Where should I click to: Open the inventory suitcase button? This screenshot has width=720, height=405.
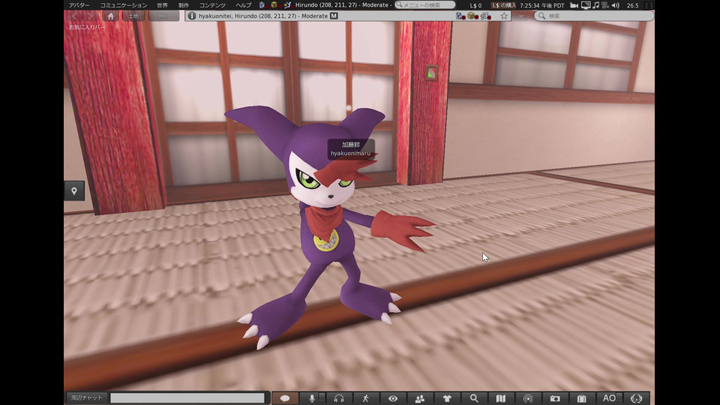pyautogui.click(x=581, y=398)
